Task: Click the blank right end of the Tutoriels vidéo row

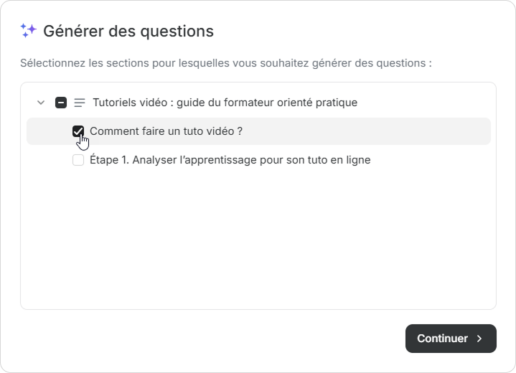Action: coord(431,103)
